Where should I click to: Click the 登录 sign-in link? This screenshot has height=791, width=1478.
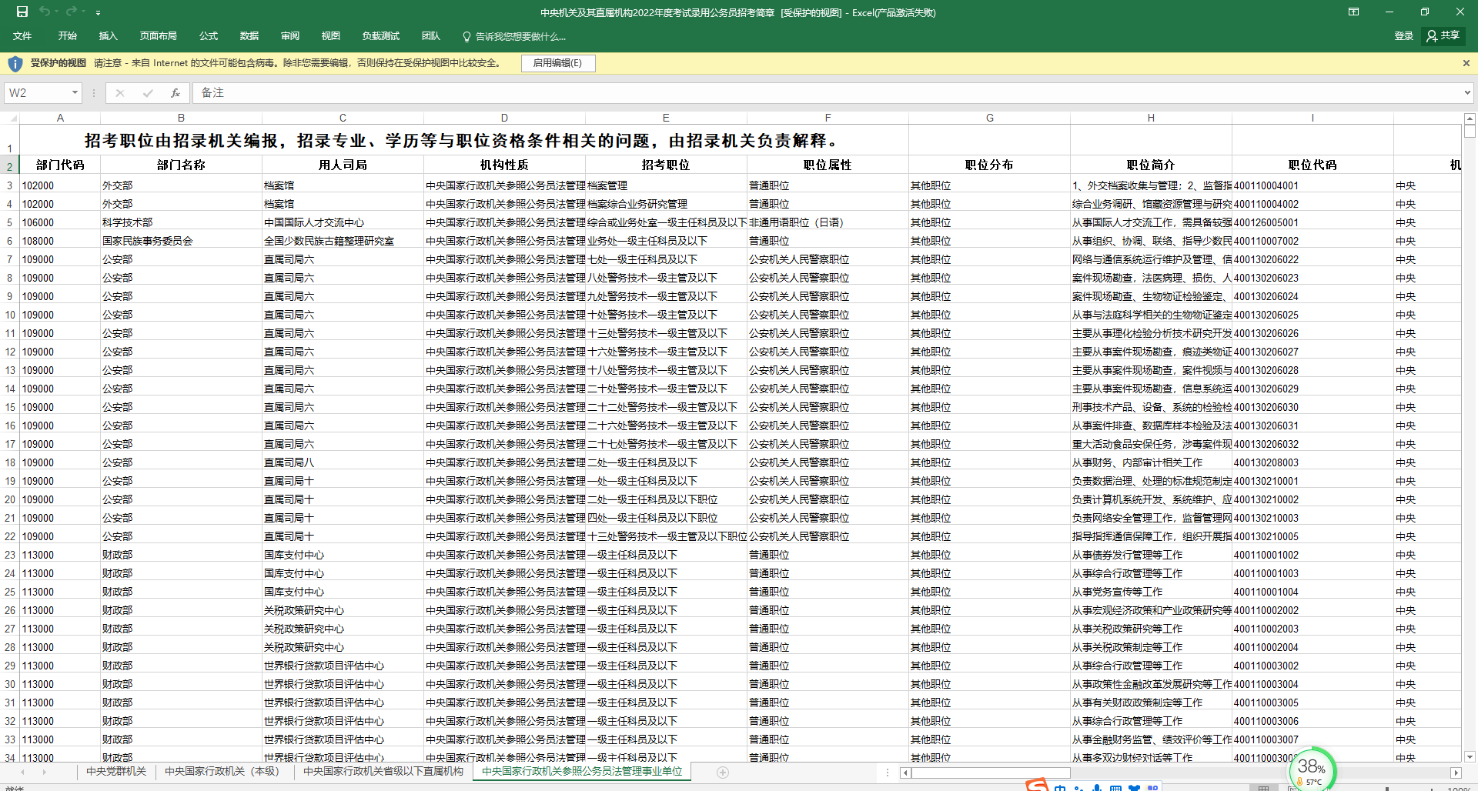pyautogui.click(x=1403, y=36)
